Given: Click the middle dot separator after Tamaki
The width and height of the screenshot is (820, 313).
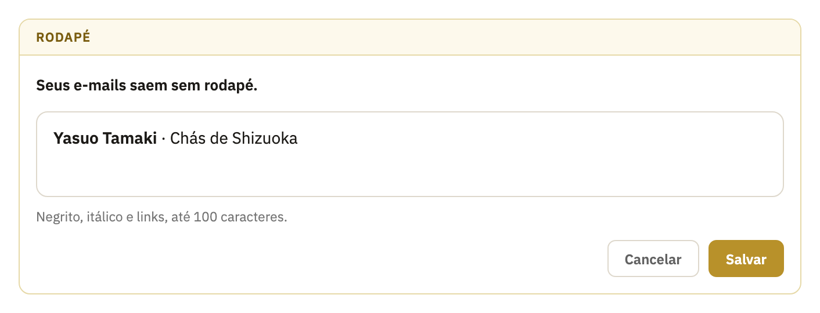Looking at the screenshot, I should (x=164, y=139).
